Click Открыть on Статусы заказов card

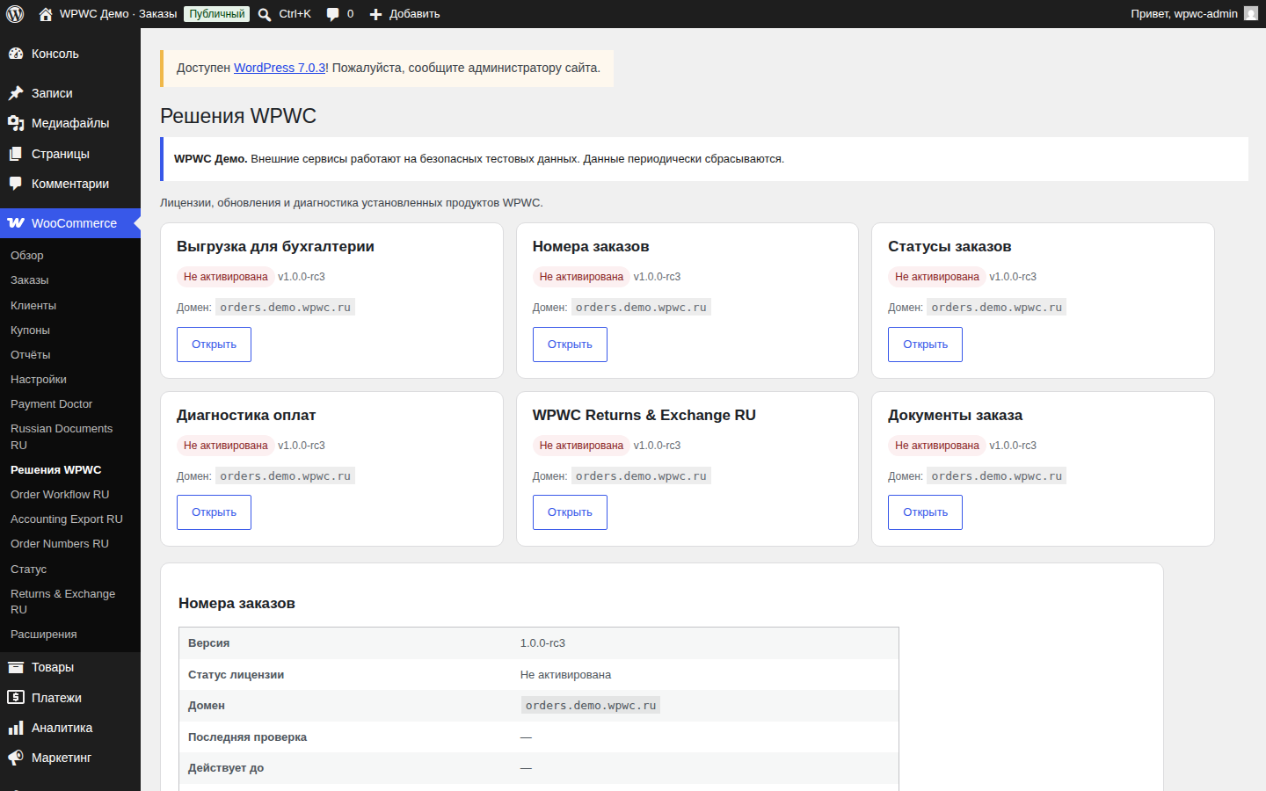point(925,345)
